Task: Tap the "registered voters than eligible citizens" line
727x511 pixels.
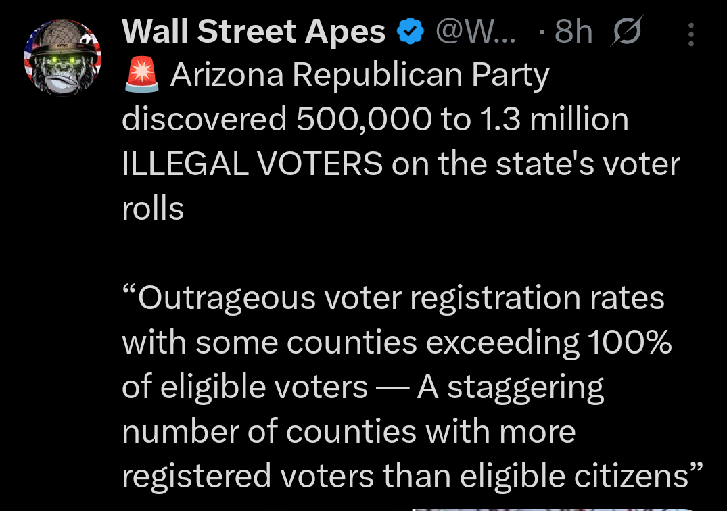Action: click(x=413, y=477)
